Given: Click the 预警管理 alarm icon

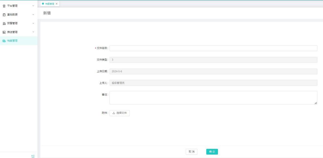Looking at the screenshot, I should (x=4, y=23).
